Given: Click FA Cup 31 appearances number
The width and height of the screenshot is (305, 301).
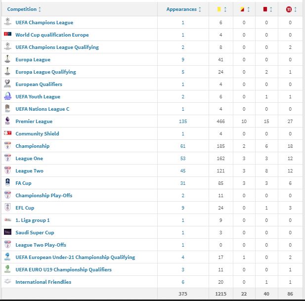Looking at the screenshot, I should [182, 183].
